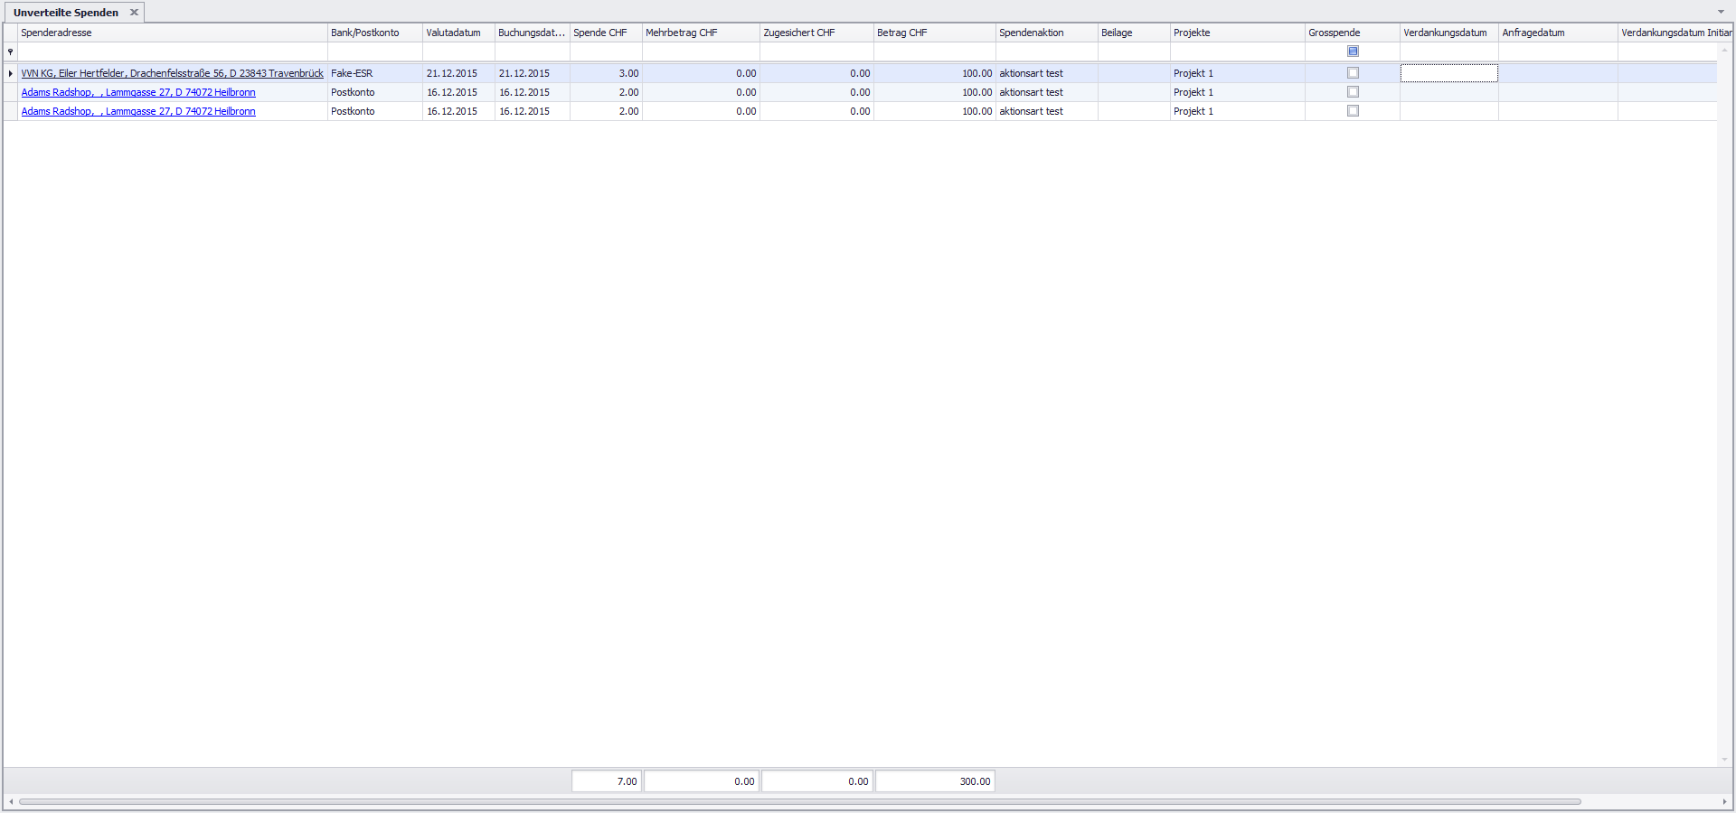
Task: Toggle the Grosspende filter row checkbox
Action: pyautogui.click(x=1353, y=51)
